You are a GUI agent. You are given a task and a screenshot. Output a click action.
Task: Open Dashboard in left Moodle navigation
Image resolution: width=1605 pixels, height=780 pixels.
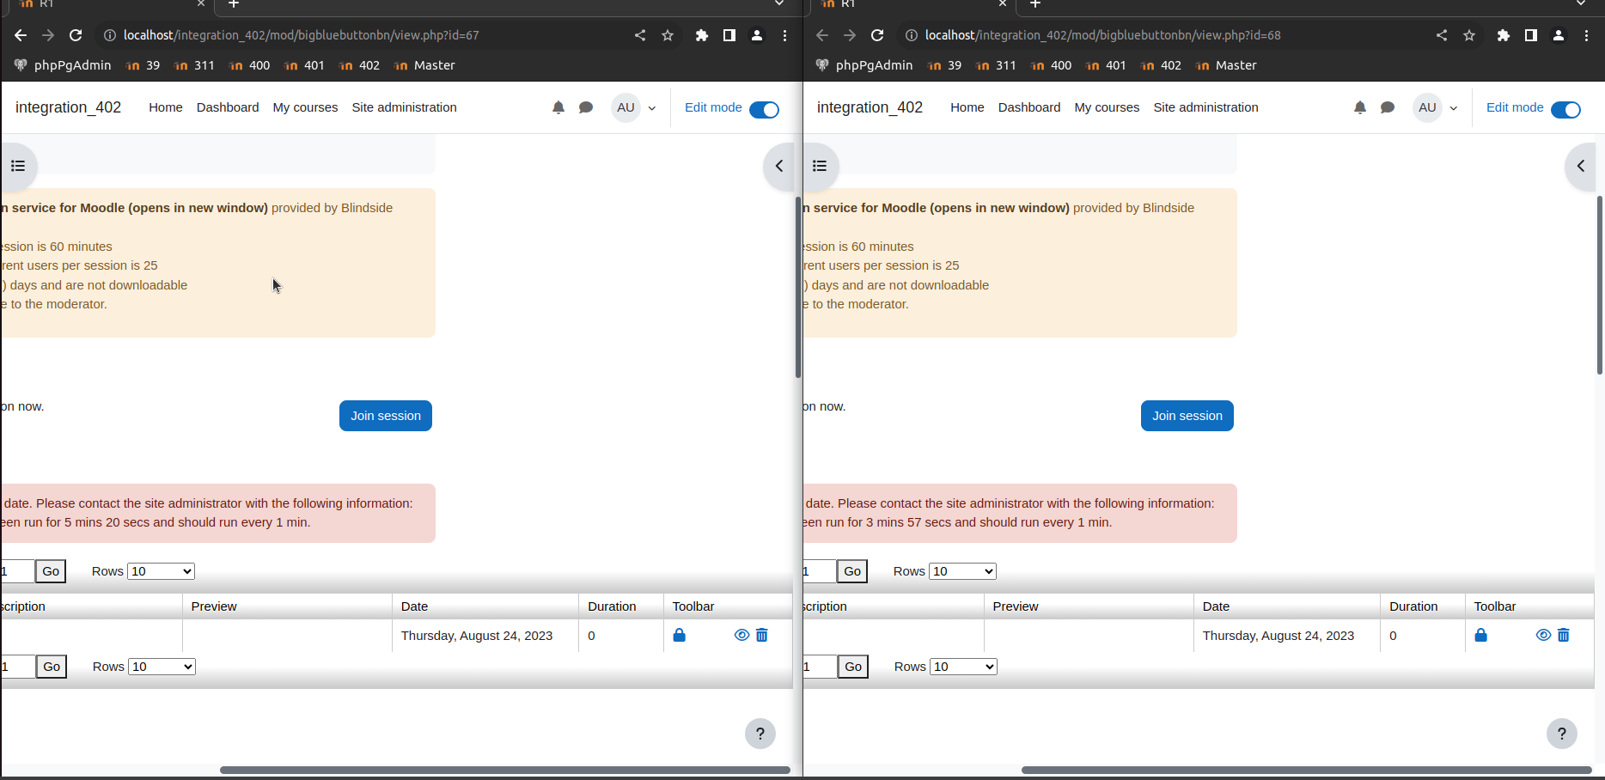(228, 107)
